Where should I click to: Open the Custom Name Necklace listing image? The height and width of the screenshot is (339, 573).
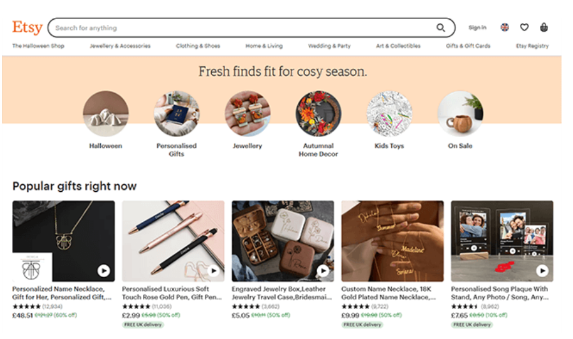[x=392, y=241]
